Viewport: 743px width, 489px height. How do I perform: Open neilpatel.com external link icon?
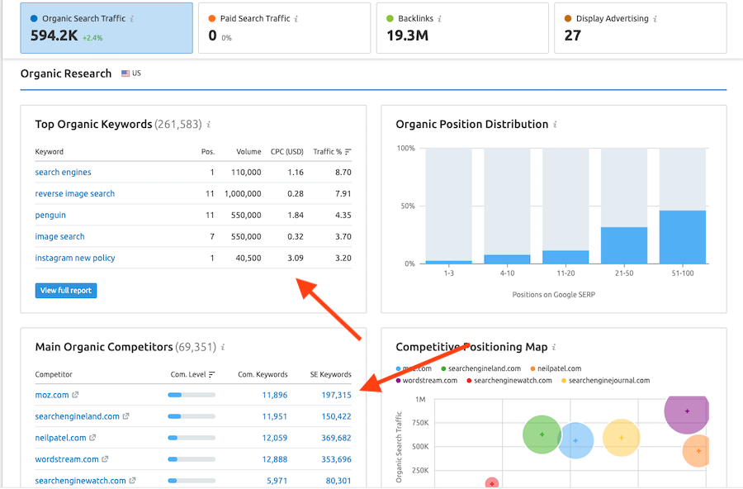pyautogui.click(x=92, y=438)
